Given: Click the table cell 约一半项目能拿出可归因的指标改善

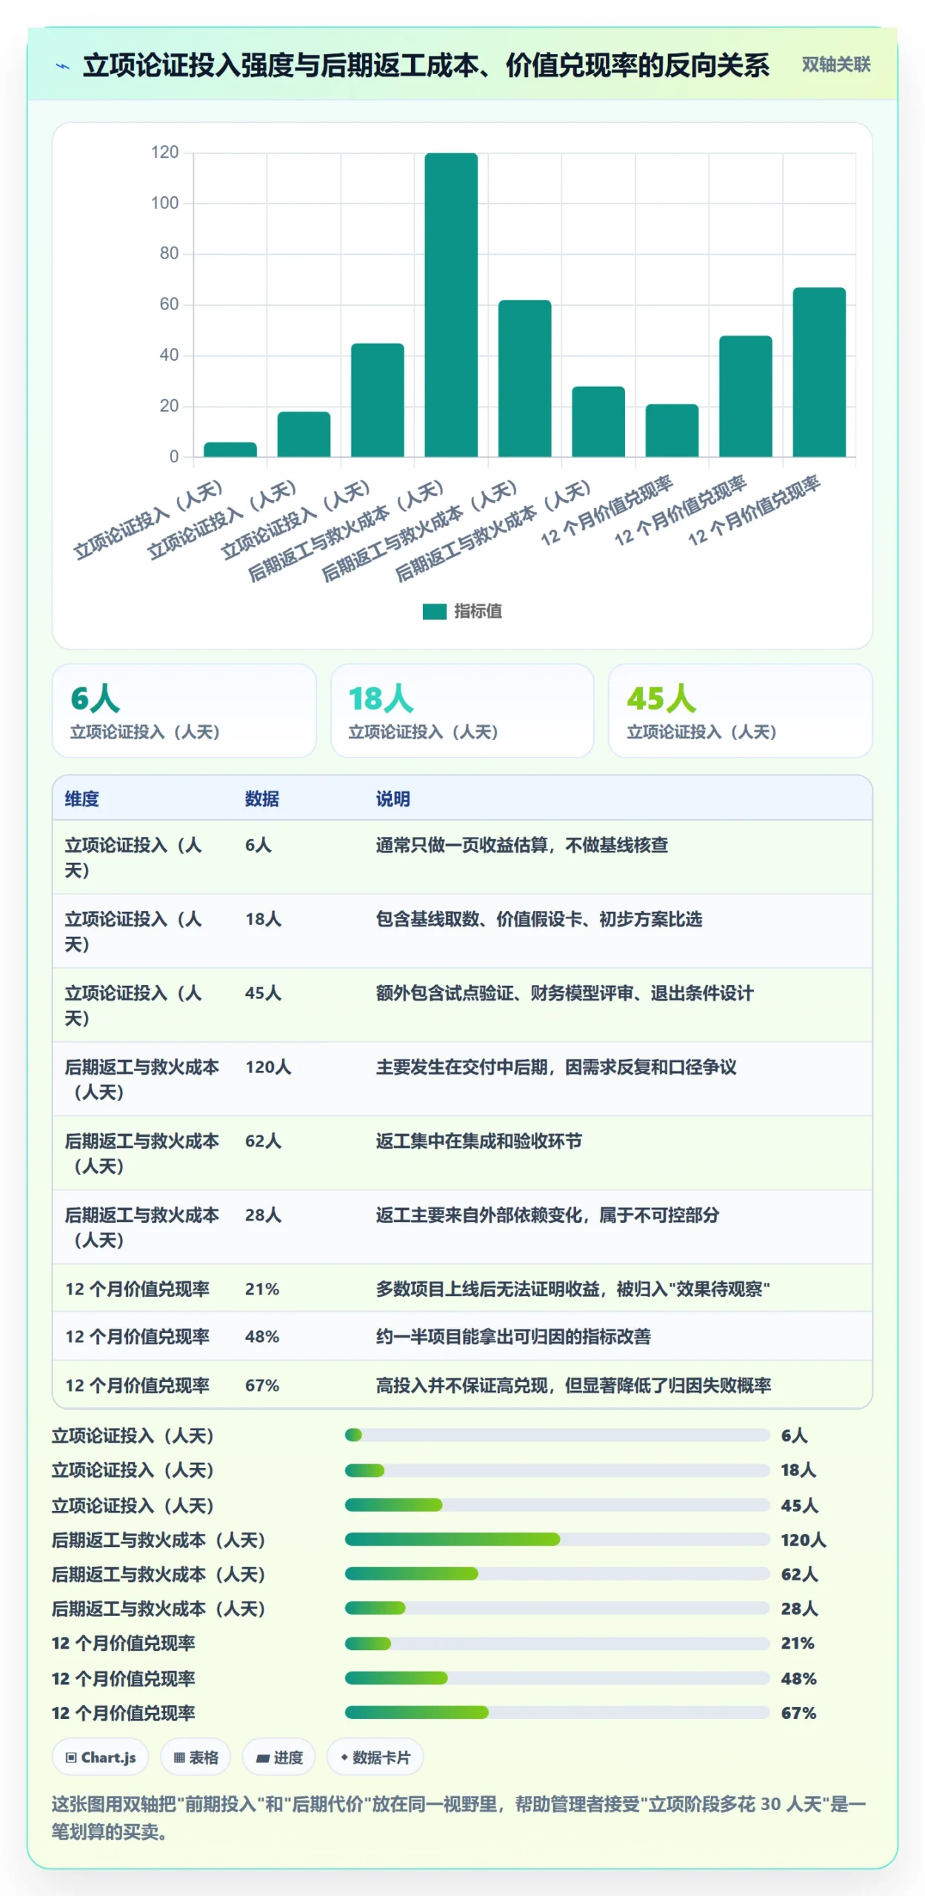Looking at the screenshot, I should [513, 1337].
